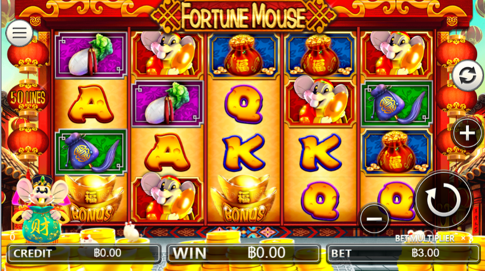This screenshot has height=271, width=485.
Task: Click the Bet amount field
Action: tap(403, 254)
